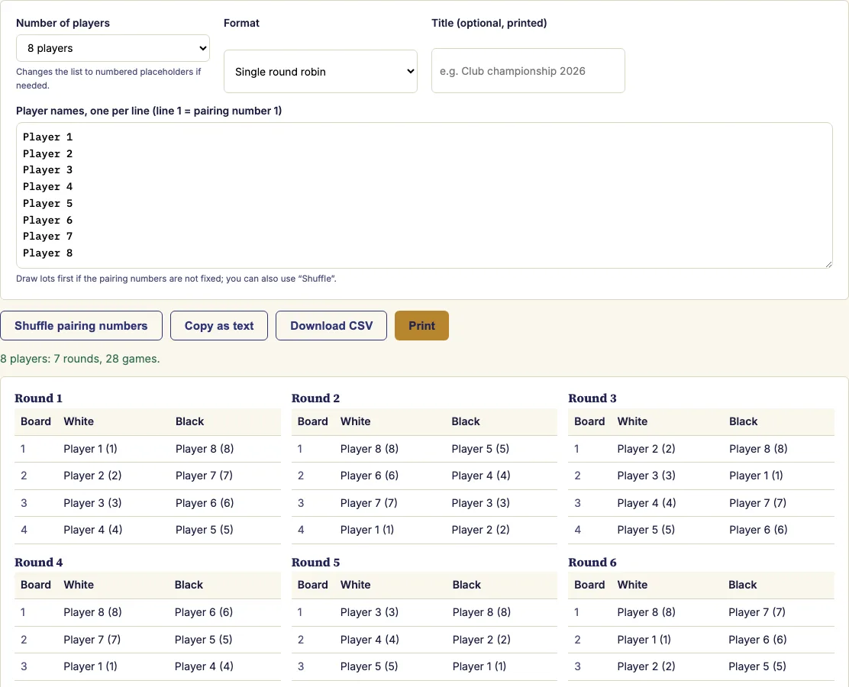Click Round 4 board 1 Black 'Player 6 (6)'
849x687 pixels.
coord(204,612)
